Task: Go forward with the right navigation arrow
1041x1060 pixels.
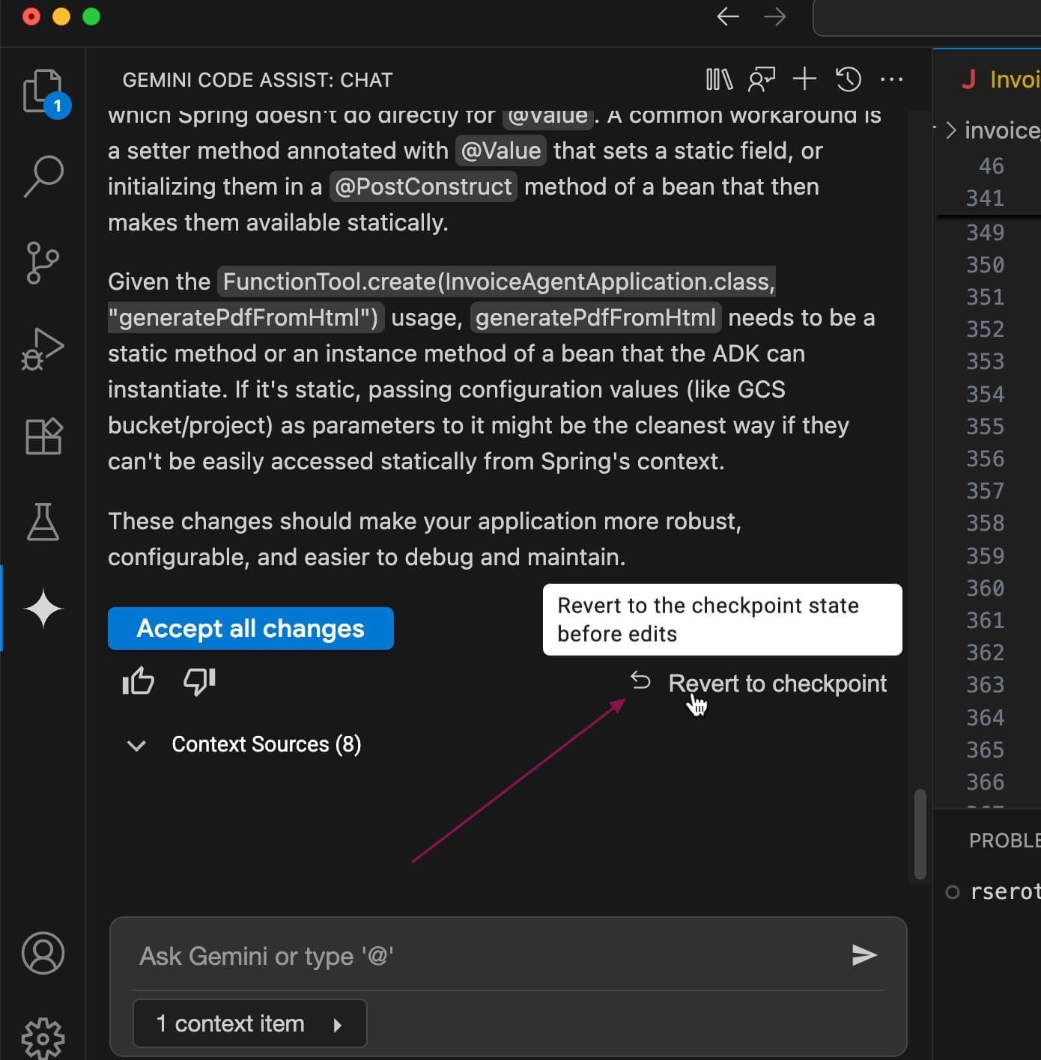Action: (x=775, y=16)
